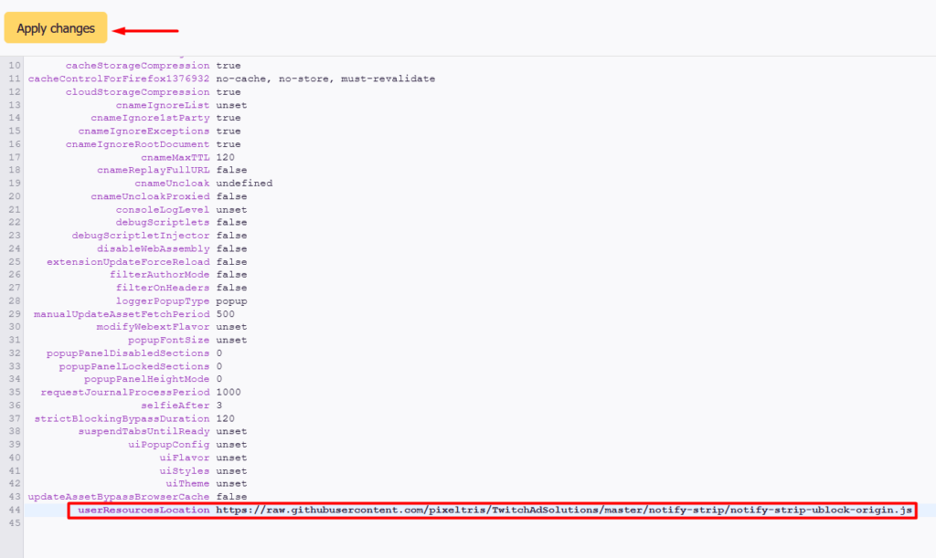Viewport: 936px width, 558px height.
Task: Select the cacheControlForFirefox1376932 value text
Action: coord(325,79)
